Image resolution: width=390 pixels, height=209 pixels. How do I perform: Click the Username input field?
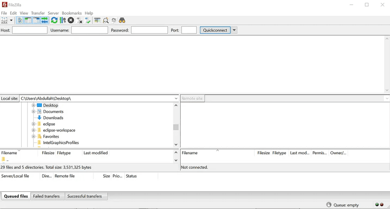click(x=90, y=30)
